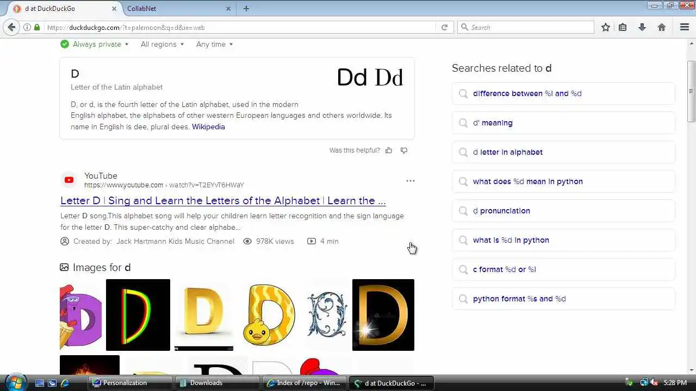
Task: Click the volume muted tray icon
Action: pyautogui.click(x=654, y=383)
